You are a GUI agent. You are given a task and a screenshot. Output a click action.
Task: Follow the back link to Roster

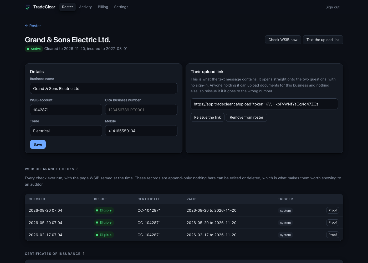33,26
